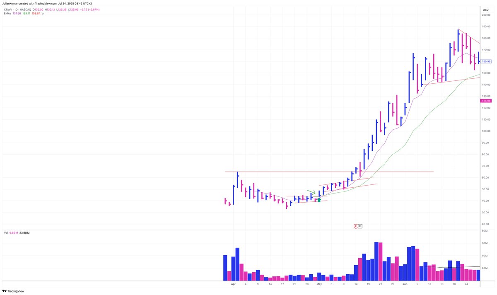Click the 13 date axis label
Viewport: 497px width, 295px height.
point(442,284)
